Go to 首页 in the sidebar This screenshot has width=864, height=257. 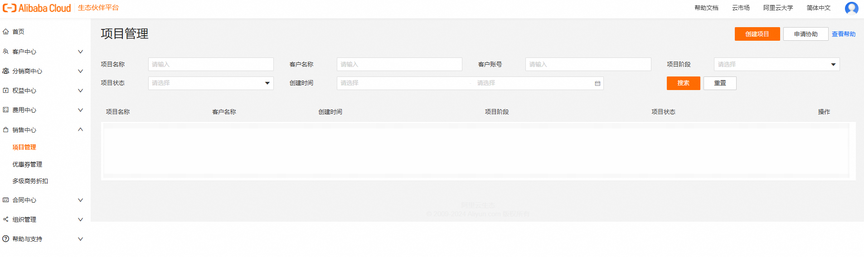[19, 32]
